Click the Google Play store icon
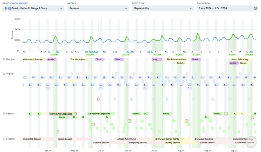 (x=6, y=8)
